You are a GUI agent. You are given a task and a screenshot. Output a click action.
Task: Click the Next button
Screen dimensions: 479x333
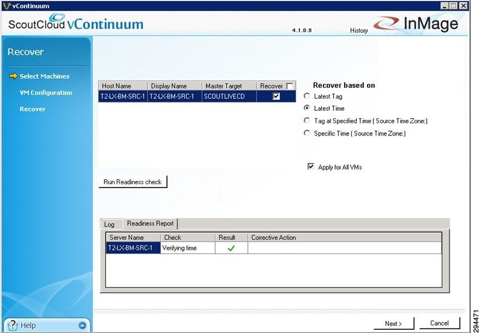pos(393,324)
